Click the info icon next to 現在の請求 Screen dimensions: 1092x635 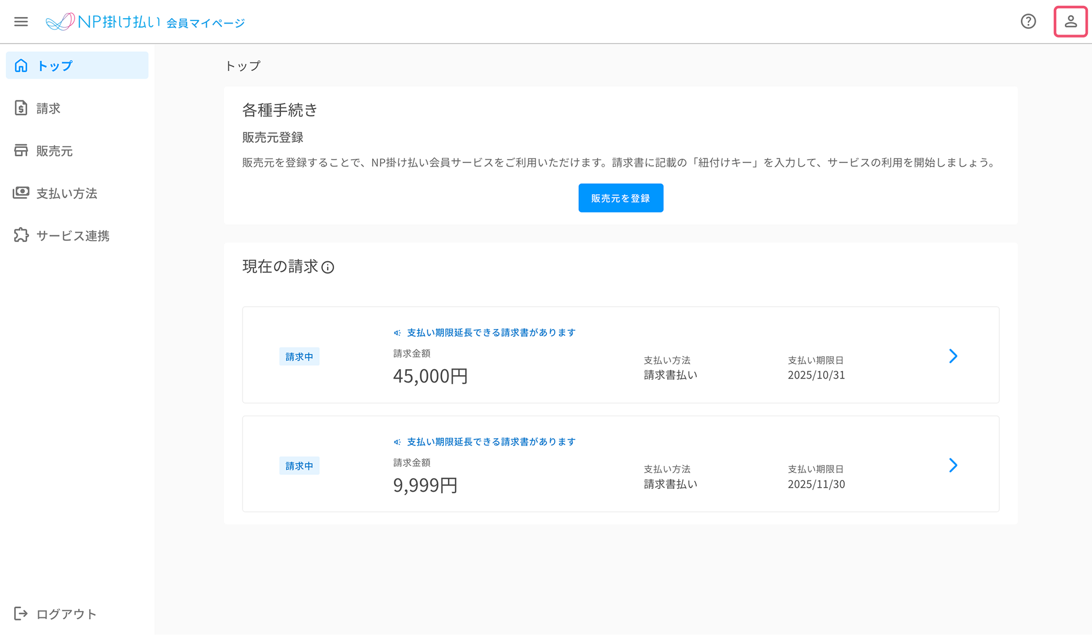329,268
